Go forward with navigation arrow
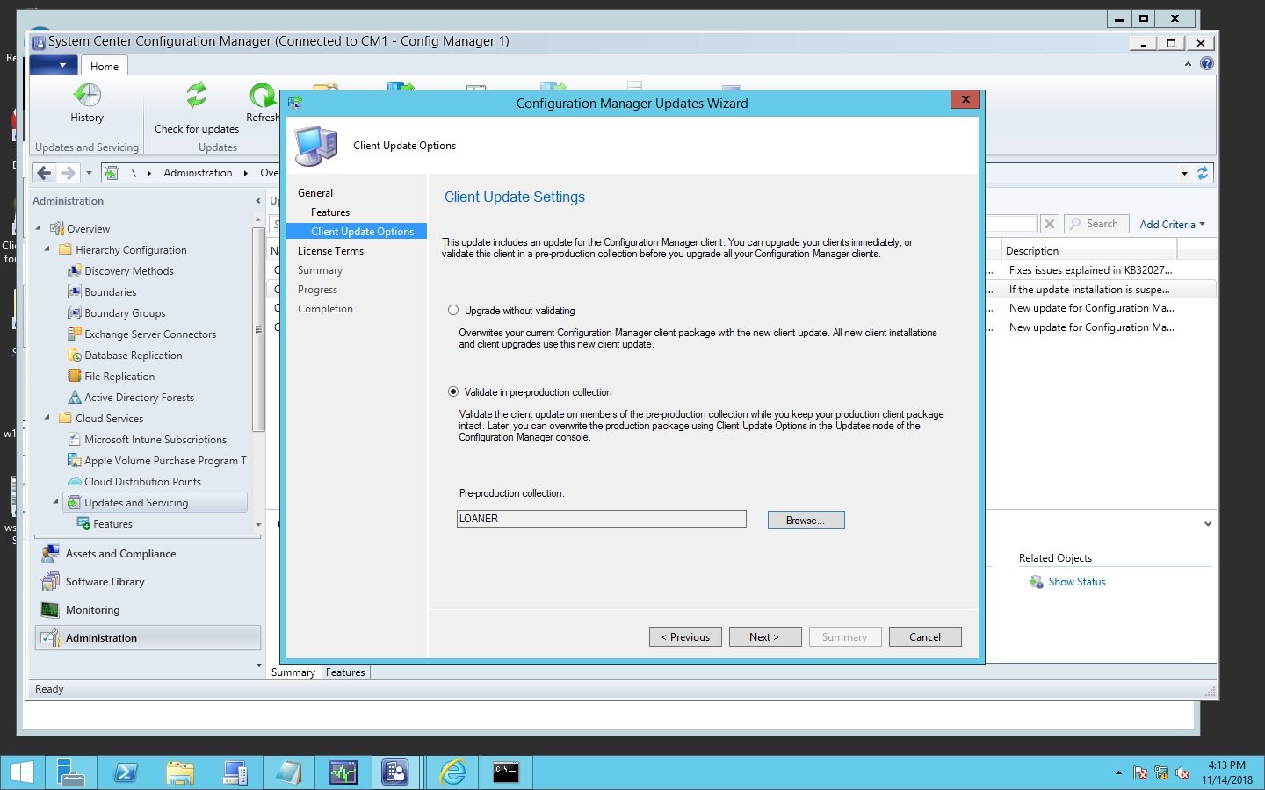Image resolution: width=1265 pixels, height=790 pixels. 68,173
